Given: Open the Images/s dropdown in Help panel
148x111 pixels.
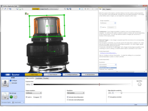Looking at the screenshot, I should (x=112, y=27).
